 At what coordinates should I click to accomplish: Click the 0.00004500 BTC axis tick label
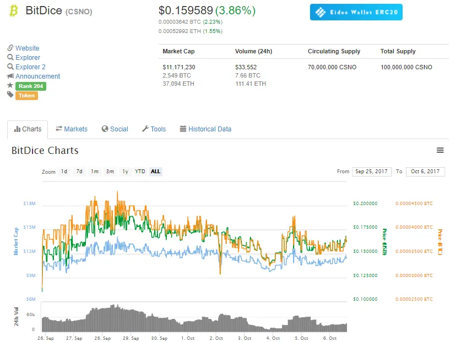click(x=414, y=203)
